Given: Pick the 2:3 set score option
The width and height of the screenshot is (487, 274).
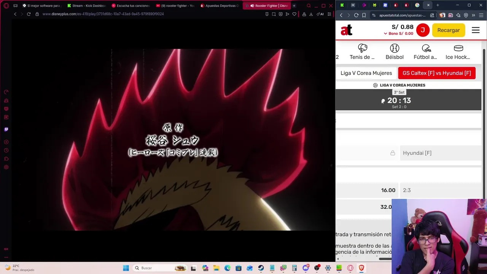Looking at the screenshot, I should (441, 190).
